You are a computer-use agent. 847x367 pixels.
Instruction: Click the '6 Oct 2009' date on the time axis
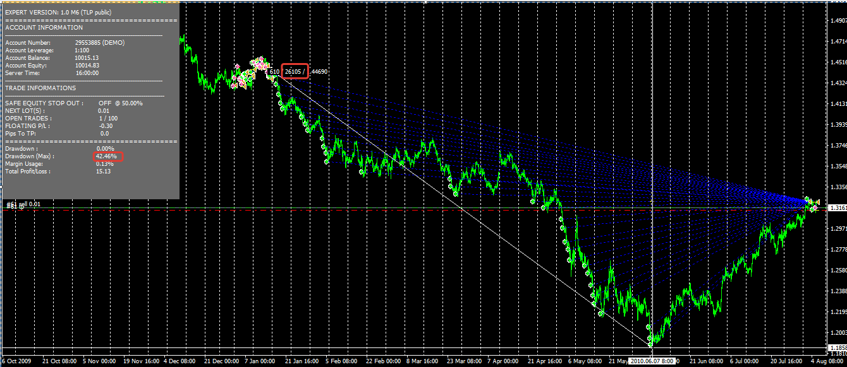(x=17, y=361)
